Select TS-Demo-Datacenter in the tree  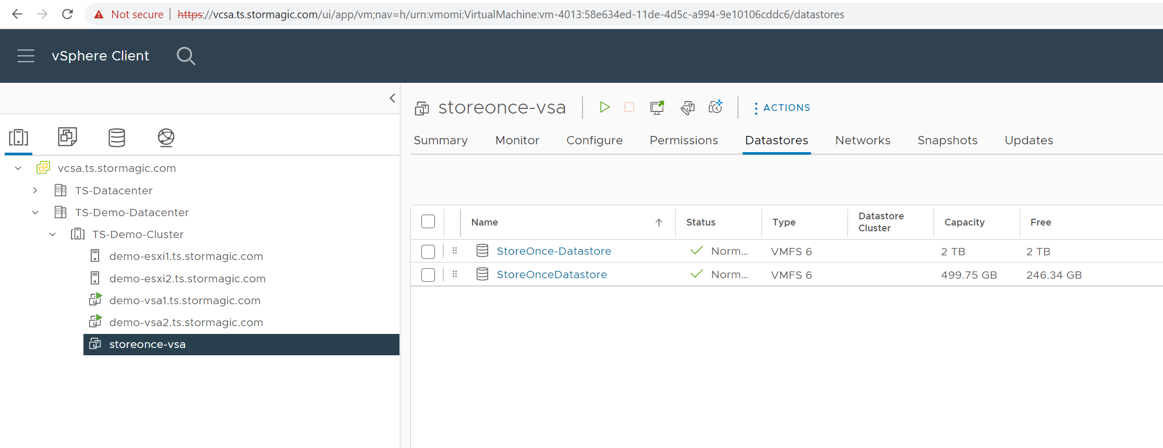(x=132, y=213)
